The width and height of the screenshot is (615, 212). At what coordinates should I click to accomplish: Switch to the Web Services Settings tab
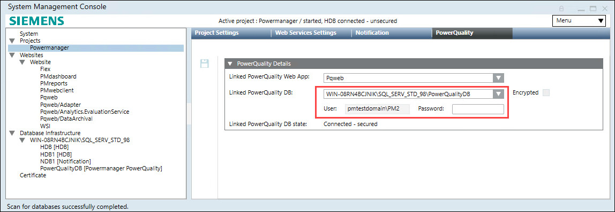pyautogui.click(x=305, y=33)
